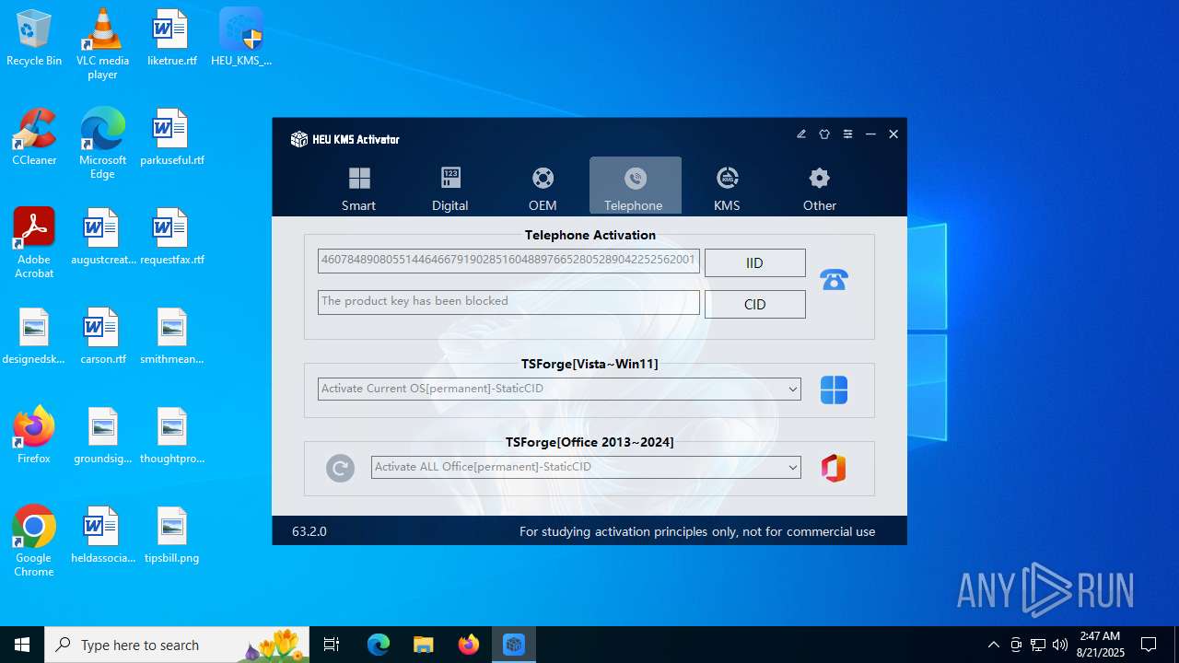
Task: Select the HEU_KMS desktop shortcut icon
Action: (241, 38)
